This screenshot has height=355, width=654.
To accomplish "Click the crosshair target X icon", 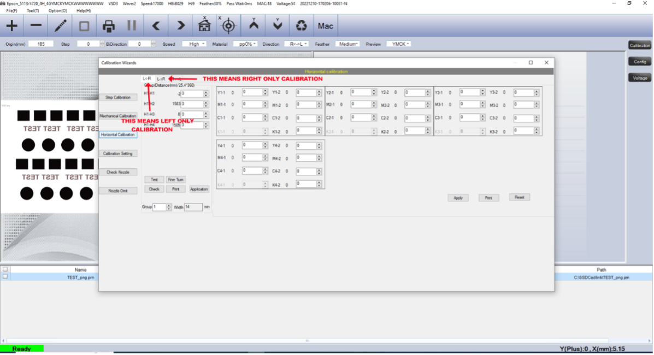I will click(229, 26).
